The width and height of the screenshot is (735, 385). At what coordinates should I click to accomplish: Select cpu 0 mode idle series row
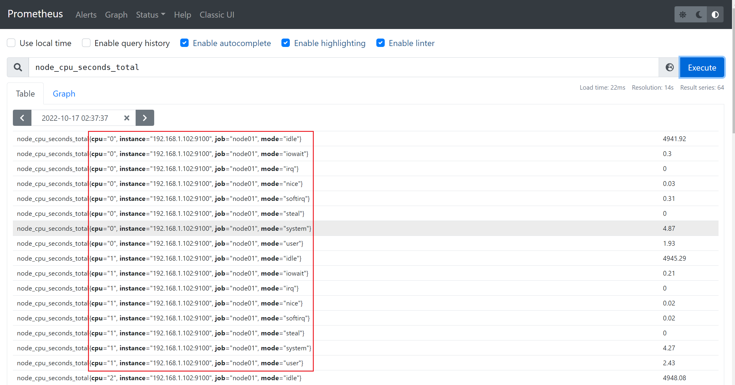[366, 139]
